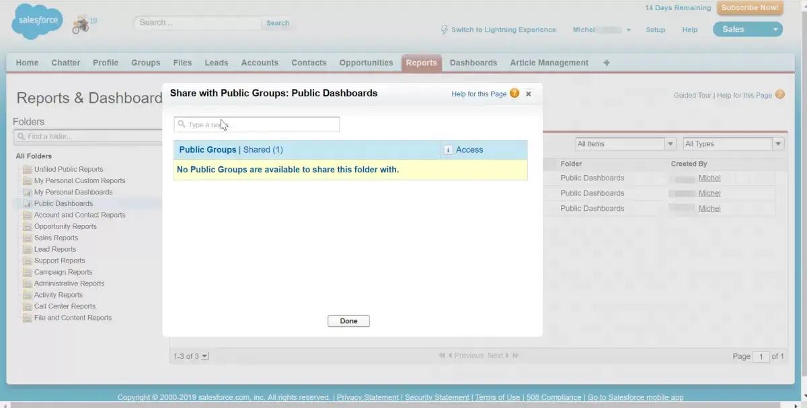Screen dimensions: 807x408
Task: Click the Guided Tour link
Action: point(693,96)
